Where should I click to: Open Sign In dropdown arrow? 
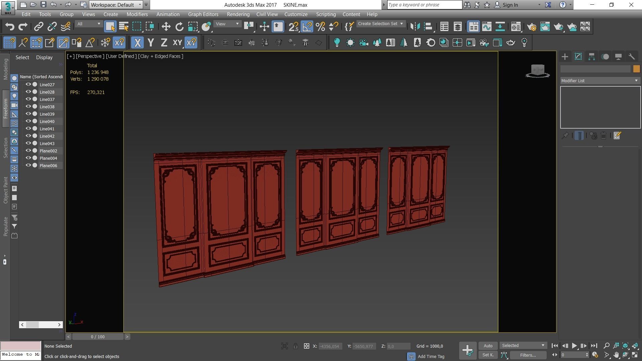539,5
